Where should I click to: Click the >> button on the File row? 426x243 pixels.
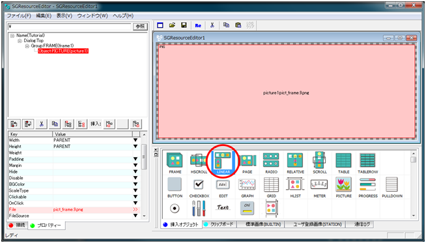pyautogui.click(x=135, y=209)
